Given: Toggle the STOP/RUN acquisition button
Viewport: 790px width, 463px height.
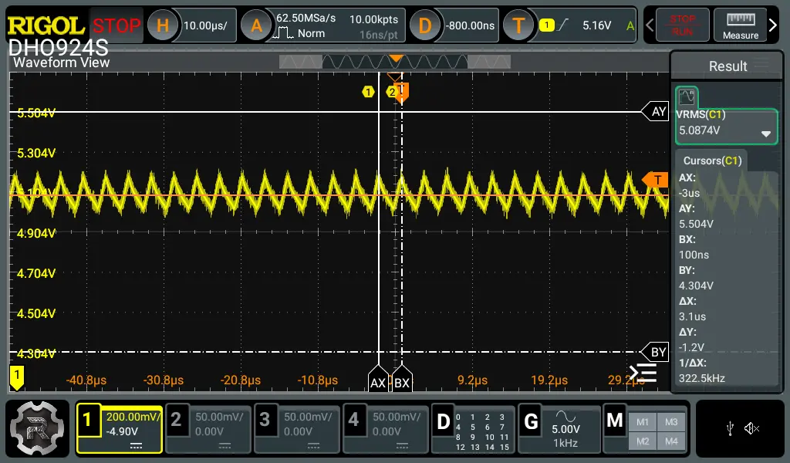Looking at the screenshot, I should (x=682, y=25).
